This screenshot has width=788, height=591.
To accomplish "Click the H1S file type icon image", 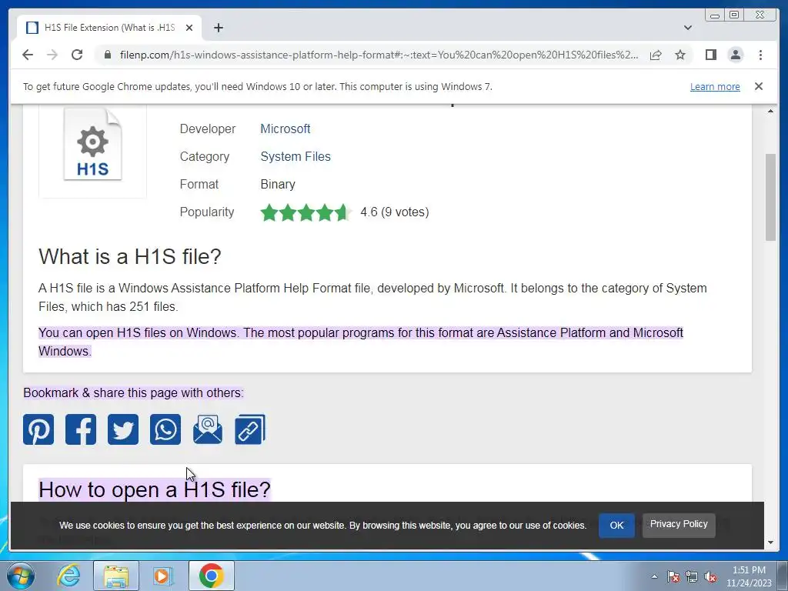I will pyautogui.click(x=92, y=145).
